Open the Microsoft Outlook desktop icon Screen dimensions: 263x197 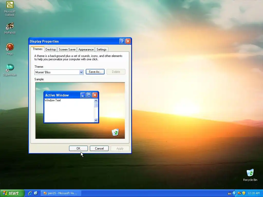point(10,8)
